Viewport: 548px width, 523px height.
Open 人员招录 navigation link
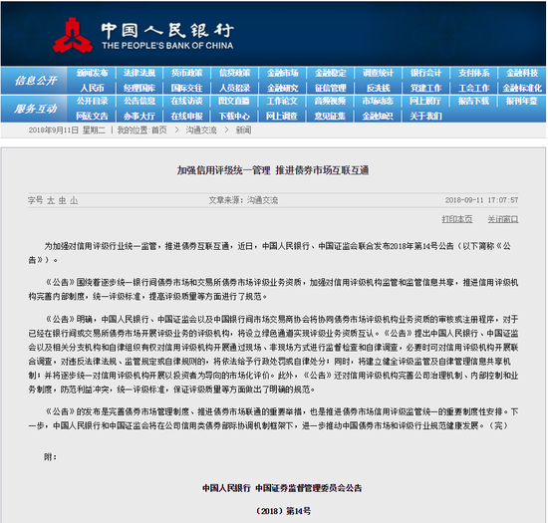pos(235,88)
